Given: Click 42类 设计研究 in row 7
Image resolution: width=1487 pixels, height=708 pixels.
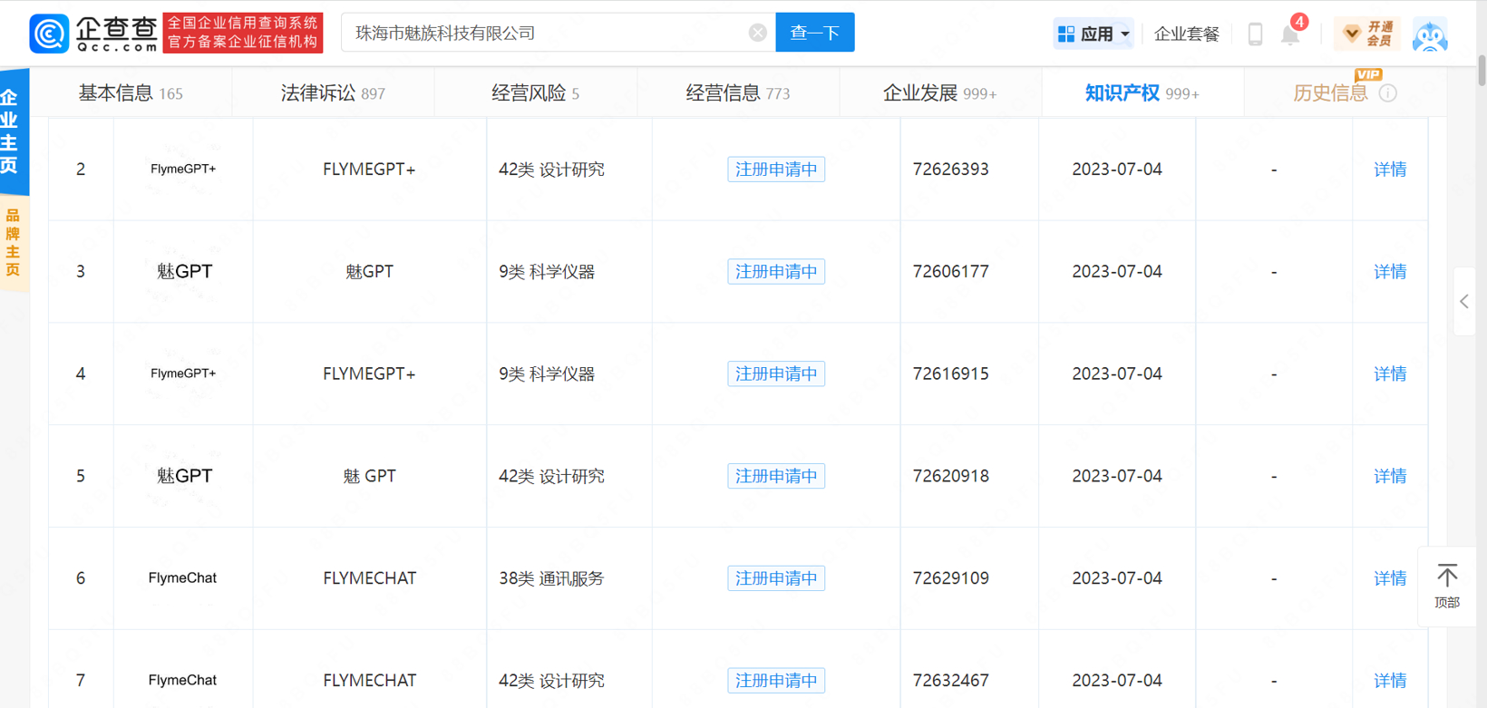Looking at the screenshot, I should click(x=551, y=681).
